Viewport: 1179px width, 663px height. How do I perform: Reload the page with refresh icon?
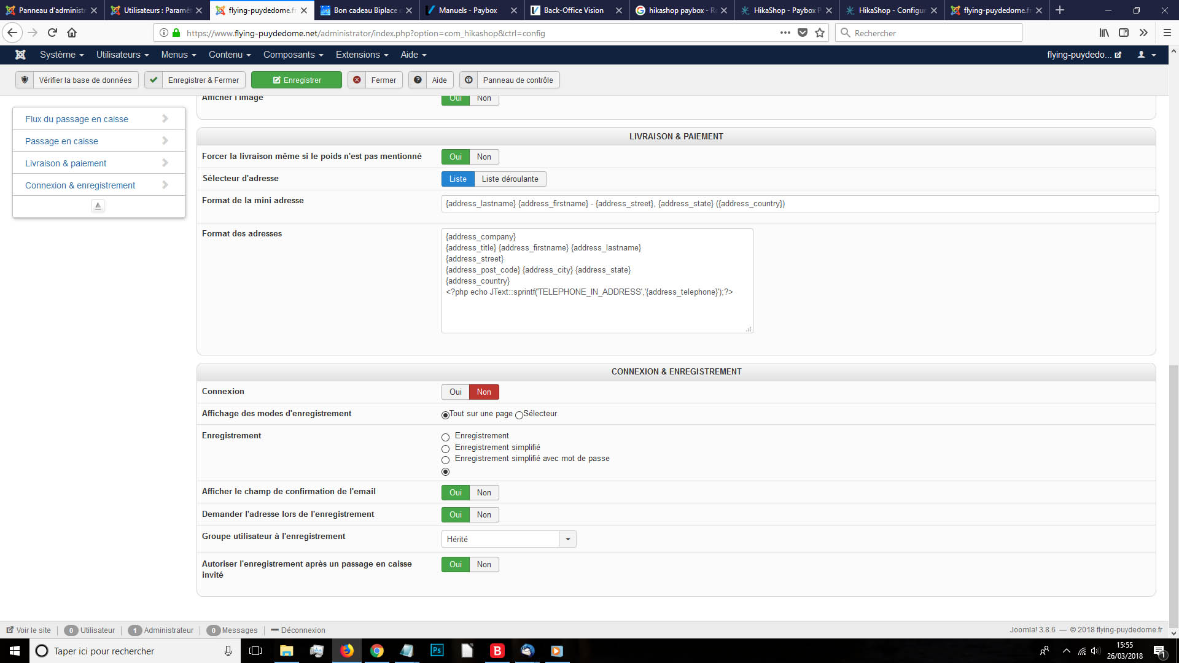(52, 33)
